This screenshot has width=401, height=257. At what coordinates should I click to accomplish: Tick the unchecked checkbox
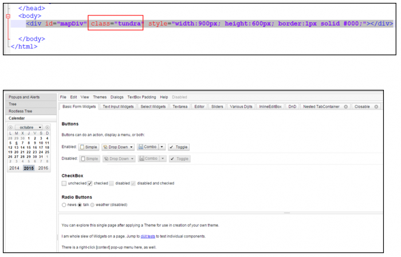point(64,183)
